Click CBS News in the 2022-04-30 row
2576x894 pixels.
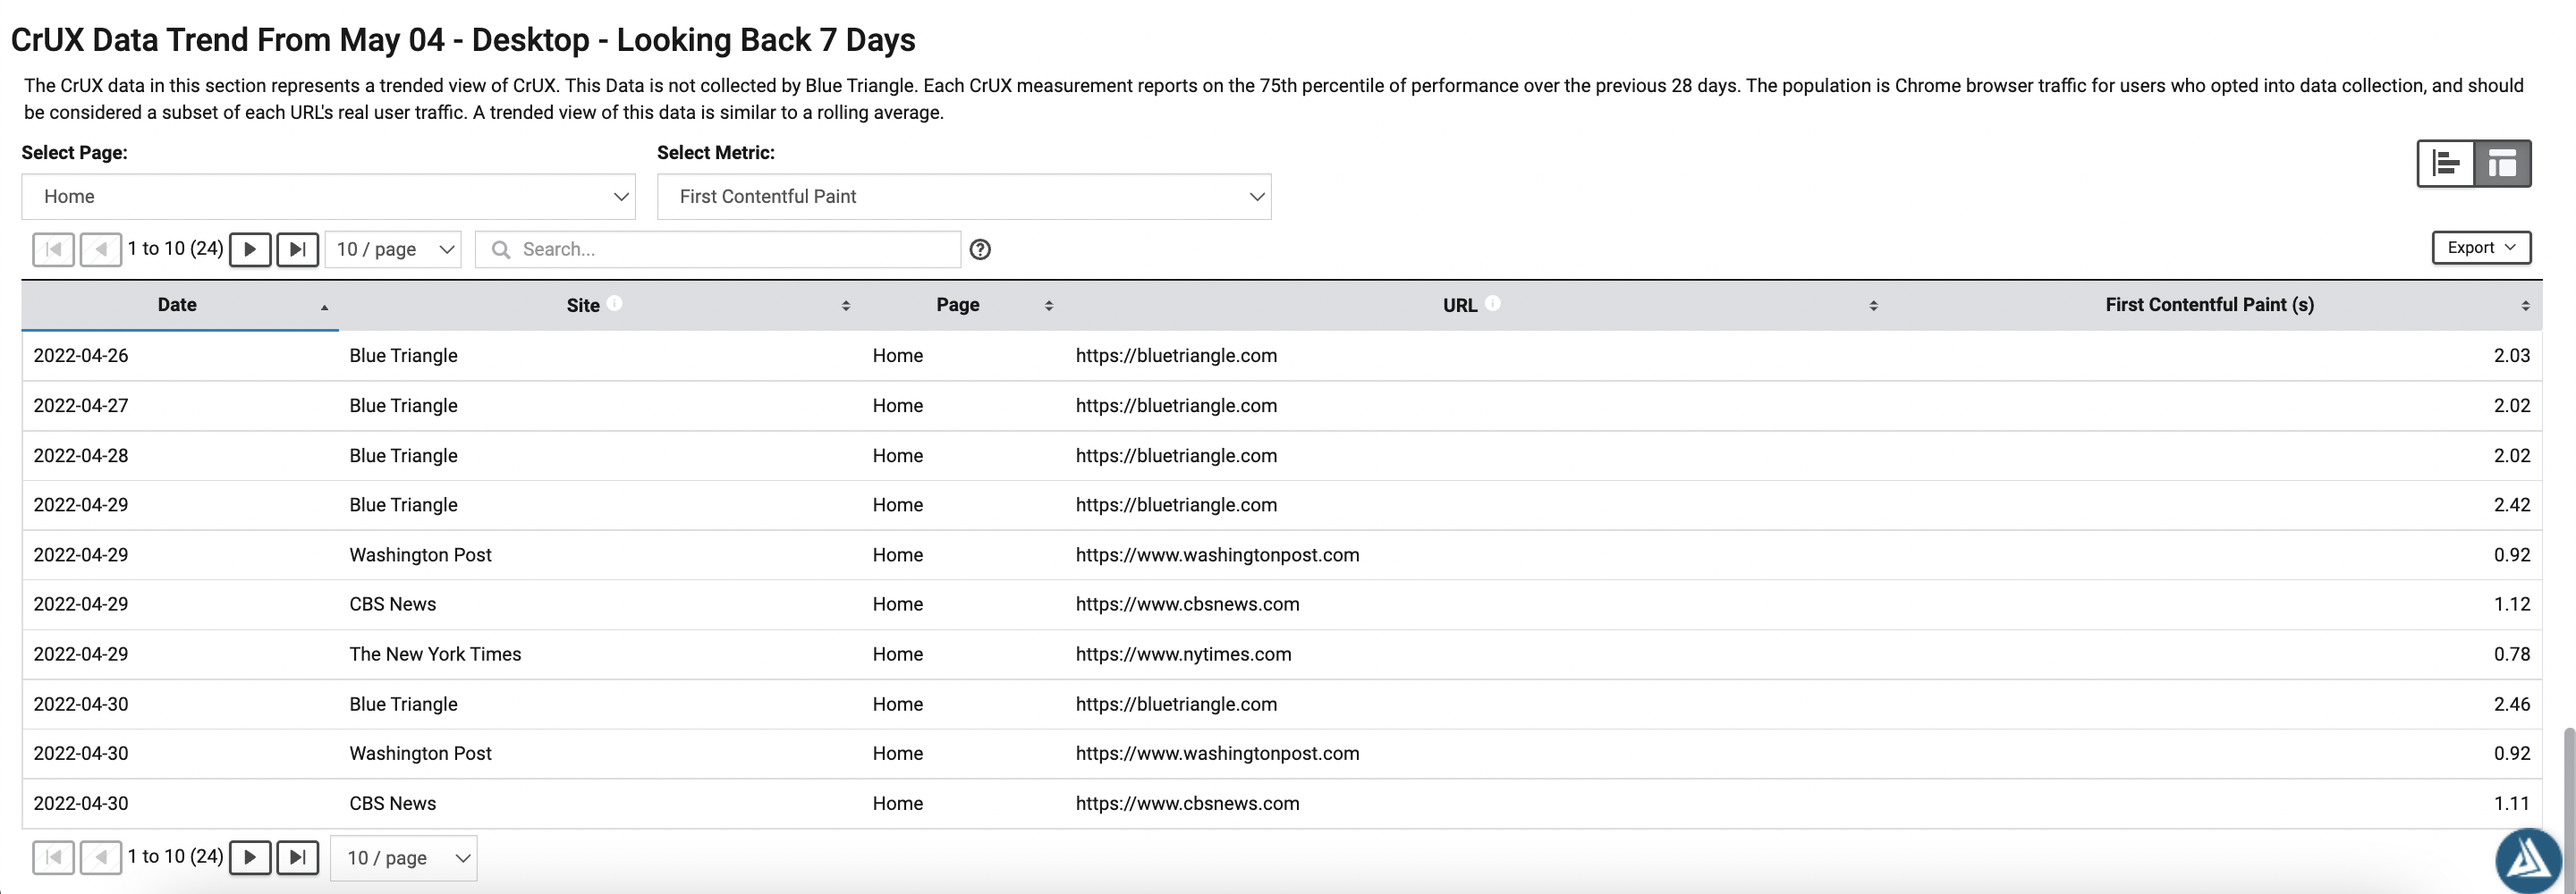click(392, 803)
